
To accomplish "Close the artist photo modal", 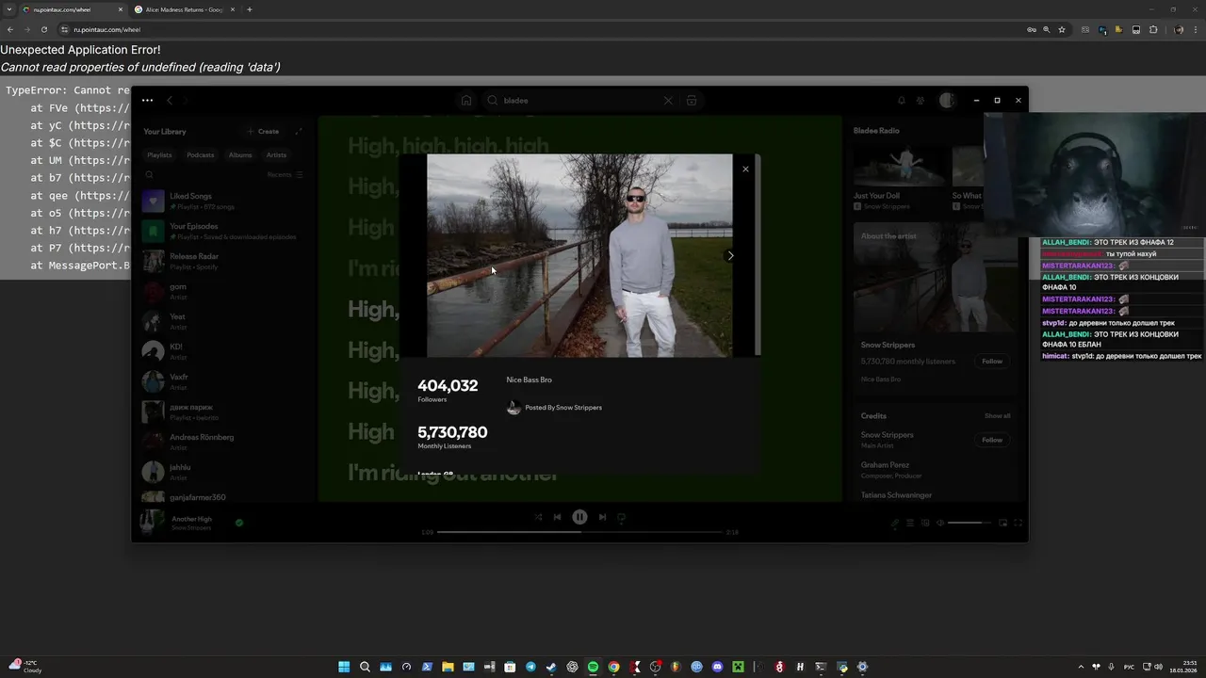I will (745, 169).
